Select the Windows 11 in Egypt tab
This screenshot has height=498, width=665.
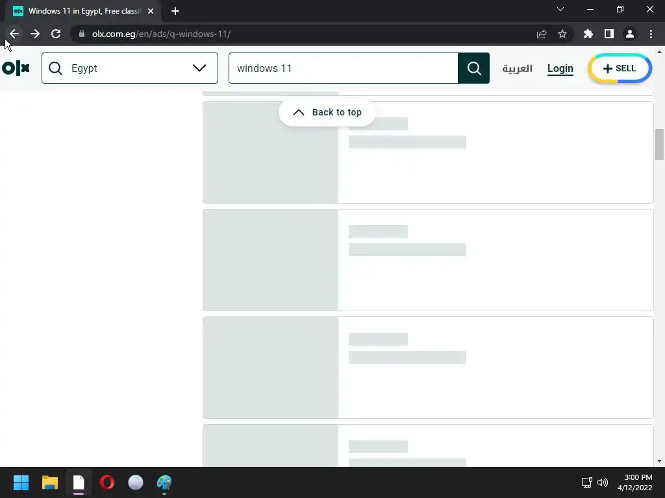(82, 11)
